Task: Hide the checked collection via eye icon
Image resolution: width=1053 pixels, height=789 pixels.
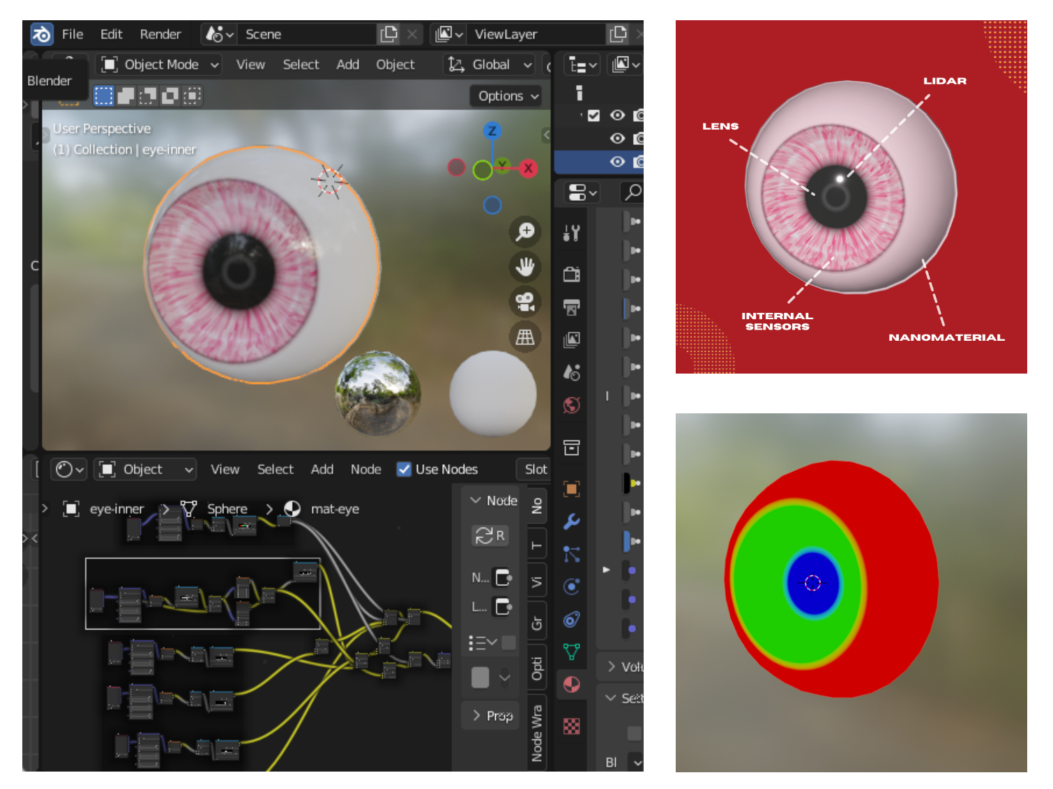Action: (x=617, y=116)
